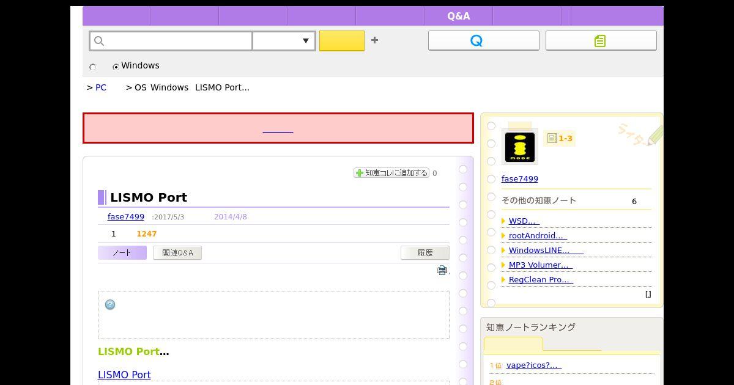Click the LISMO Port note title heading
734x385 pixels.
pyautogui.click(x=149, y=197)
